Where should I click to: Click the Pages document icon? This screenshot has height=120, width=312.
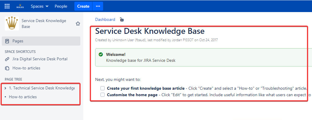tap(7, 41)
